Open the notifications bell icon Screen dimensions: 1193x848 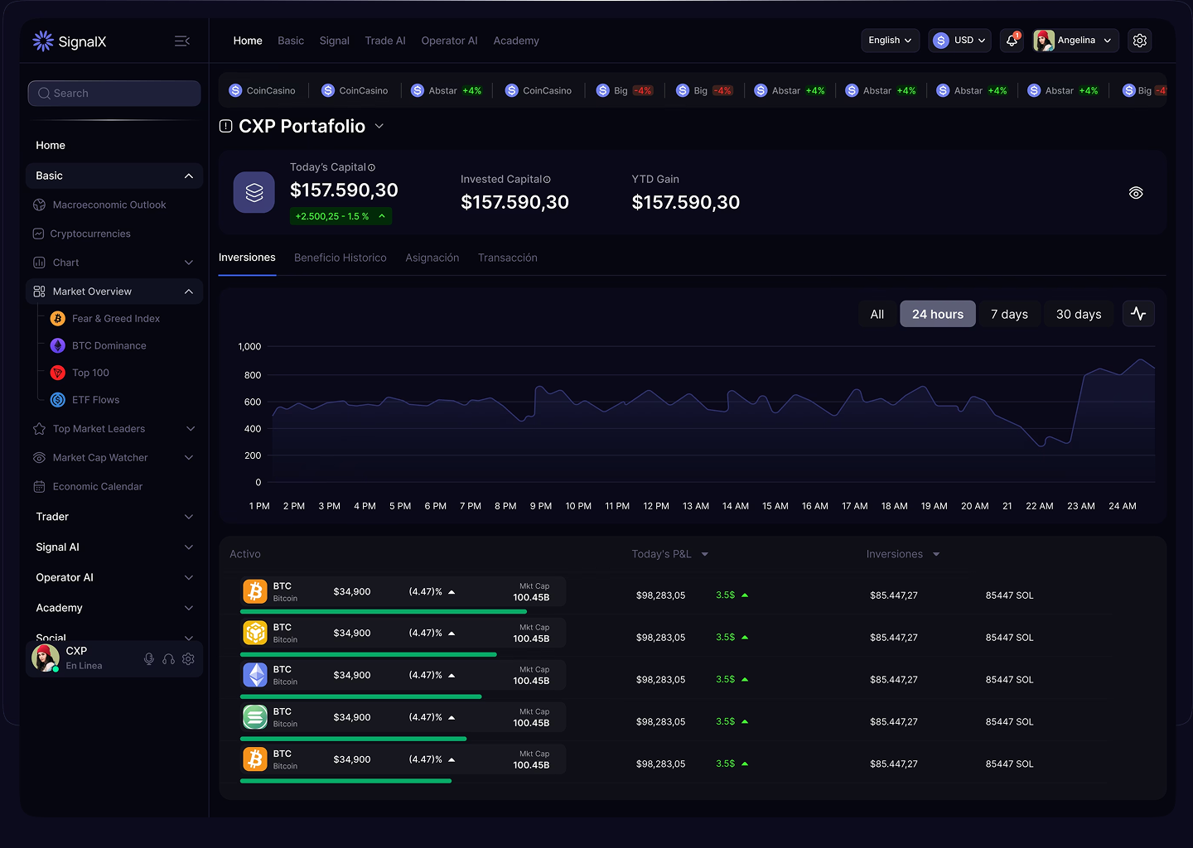point(1012,41)
